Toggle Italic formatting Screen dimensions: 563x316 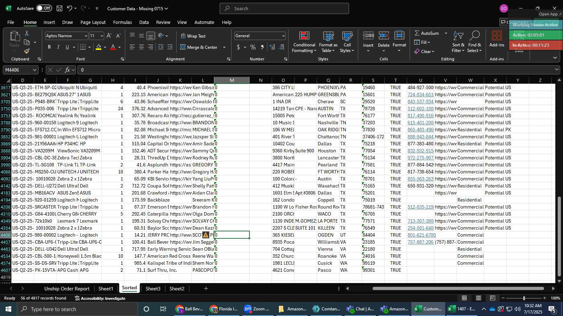click(x=58, y=47)
